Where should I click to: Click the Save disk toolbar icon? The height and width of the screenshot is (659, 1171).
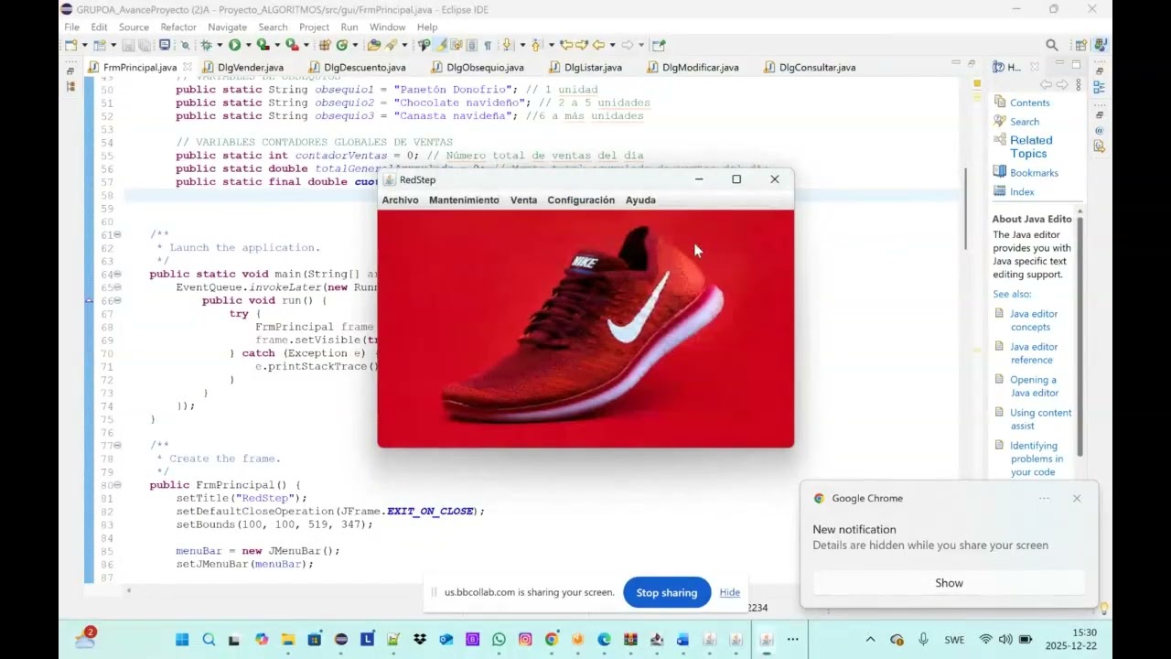(128, 45)
